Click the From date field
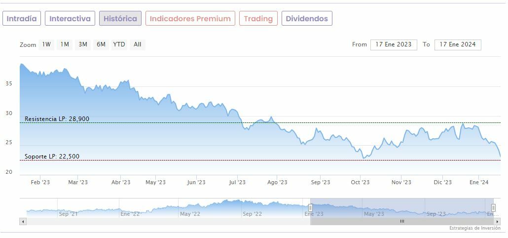The height and width of the screenshot is (238, 508). pos(394,44)
